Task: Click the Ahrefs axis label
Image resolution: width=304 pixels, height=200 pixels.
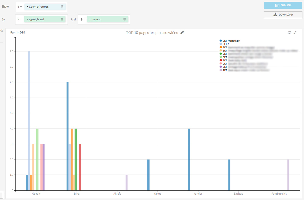Action: pos(117,194)
